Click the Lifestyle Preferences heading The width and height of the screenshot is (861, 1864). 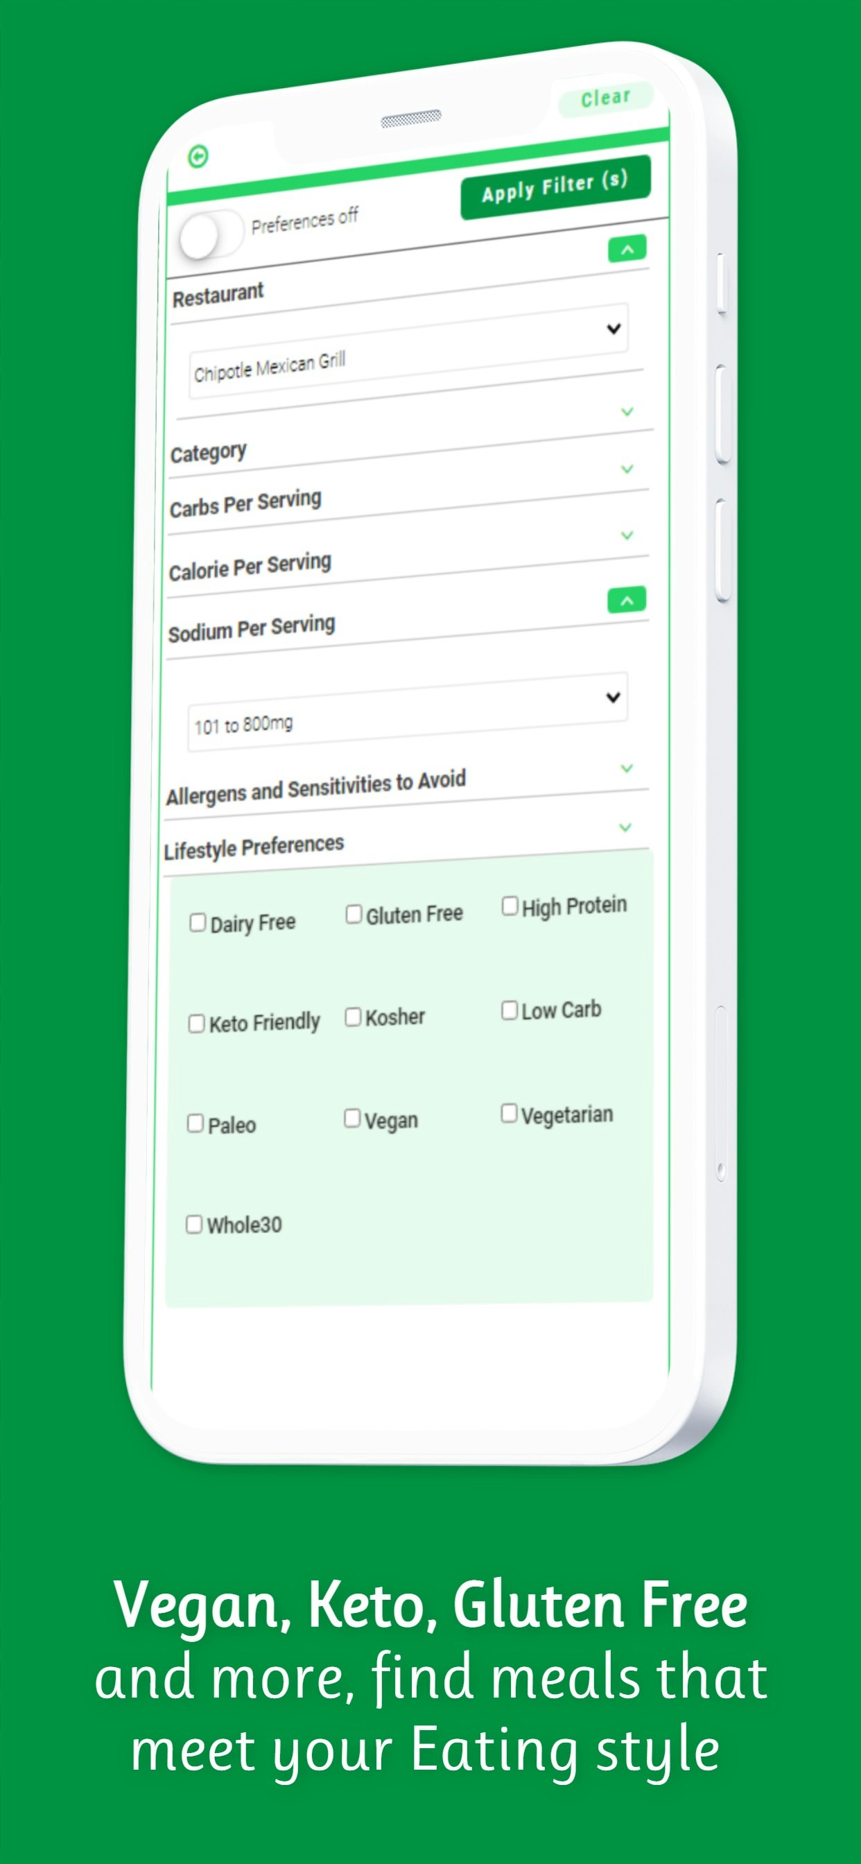254,847
